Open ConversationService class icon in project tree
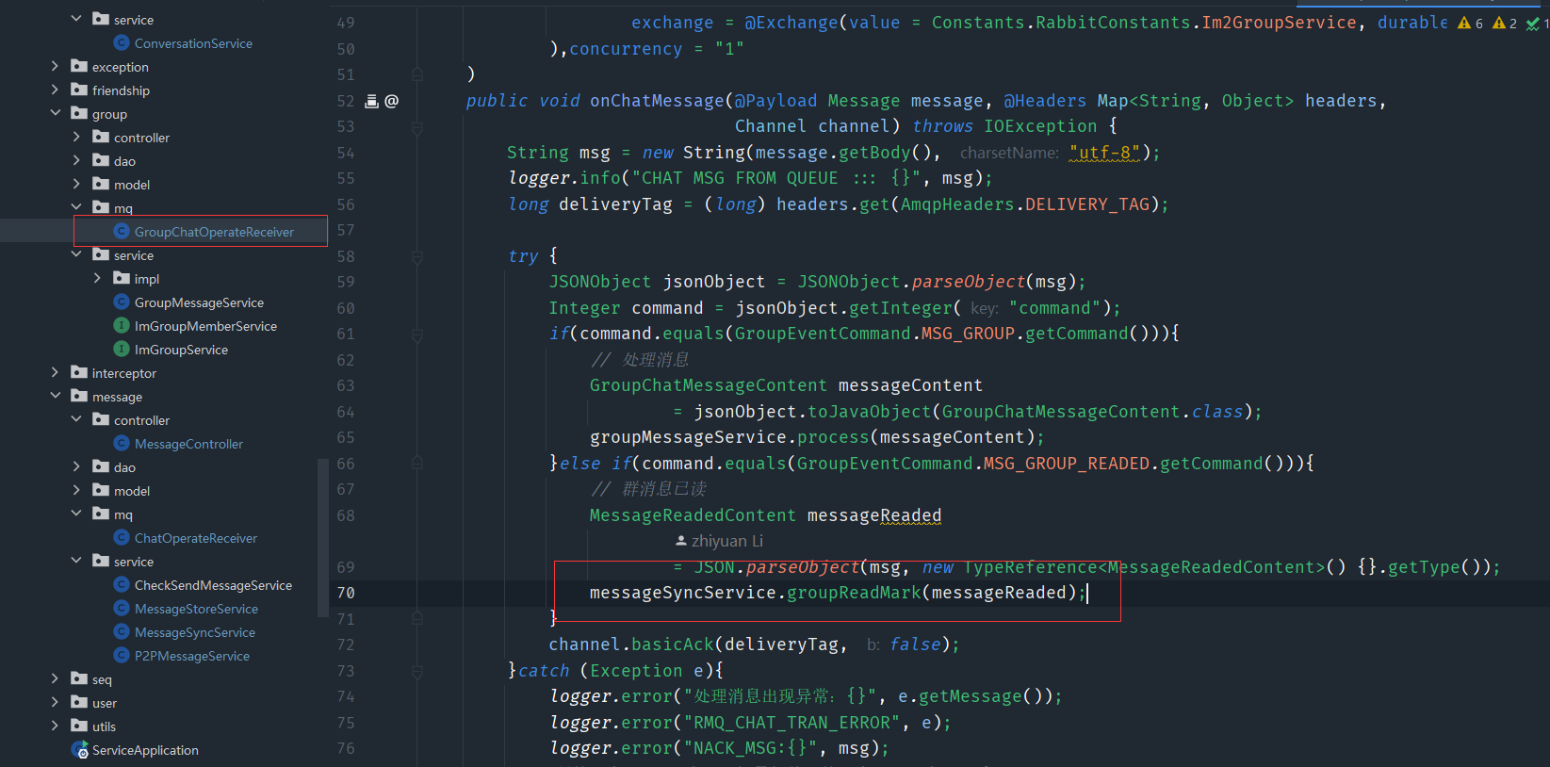 click(122, 42)
